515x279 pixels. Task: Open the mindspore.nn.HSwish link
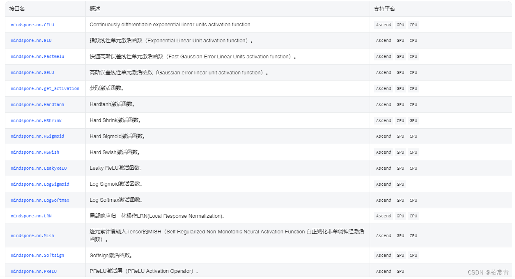pos(35,152)
